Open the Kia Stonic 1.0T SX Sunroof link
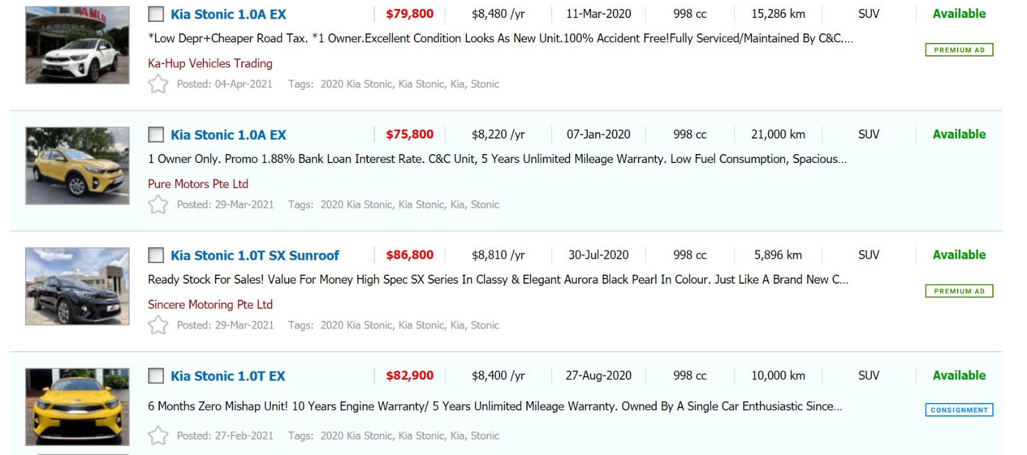 (x=254, y=255)
